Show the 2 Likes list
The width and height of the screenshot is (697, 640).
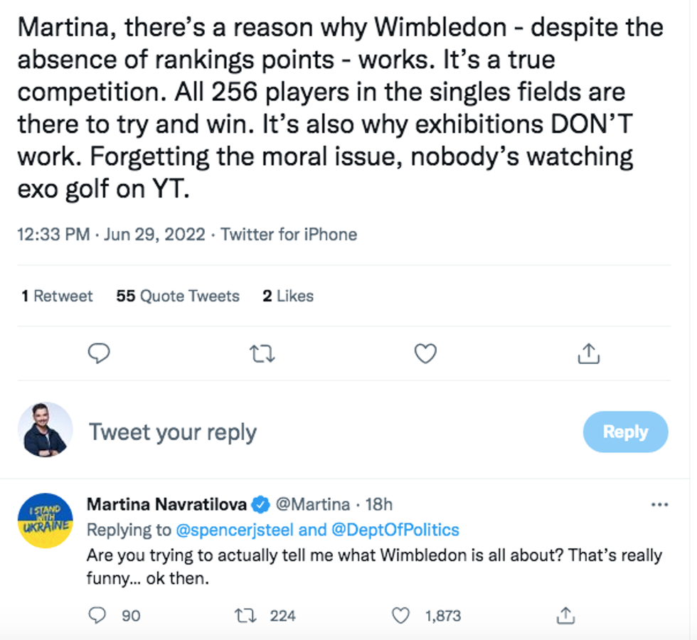[288, 296]
